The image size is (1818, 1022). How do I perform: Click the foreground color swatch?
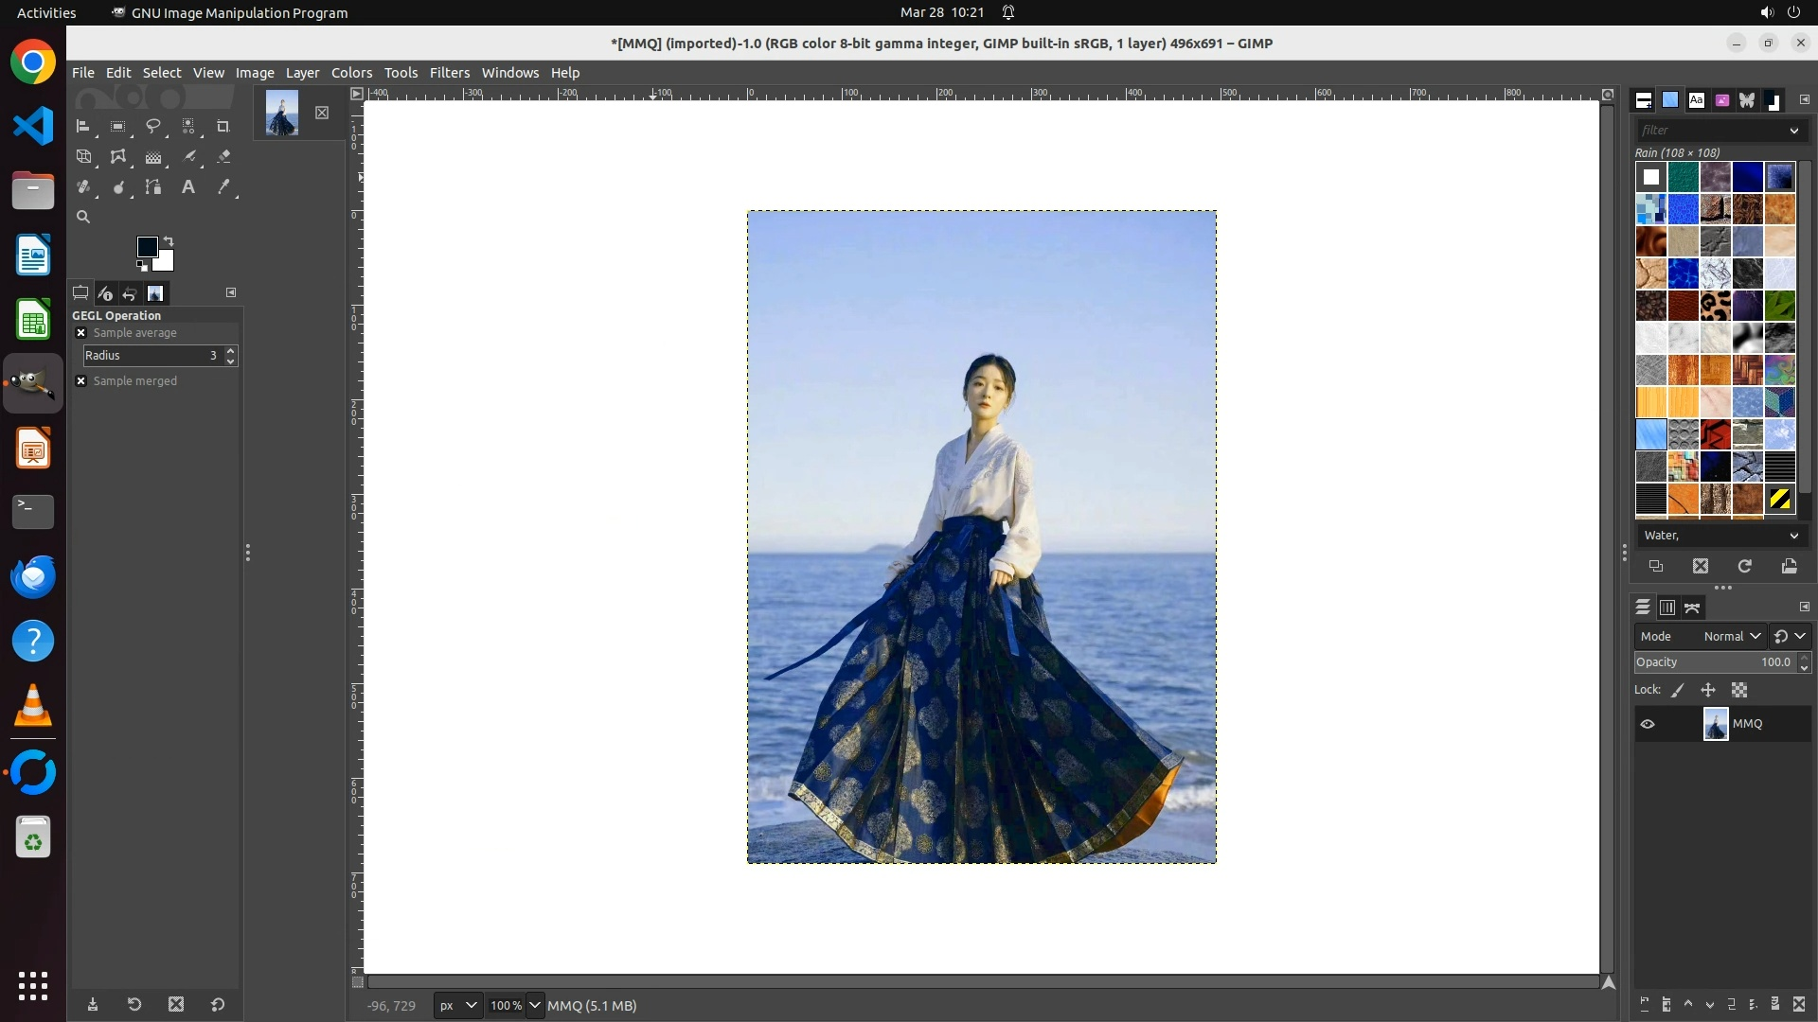[146, 246]
